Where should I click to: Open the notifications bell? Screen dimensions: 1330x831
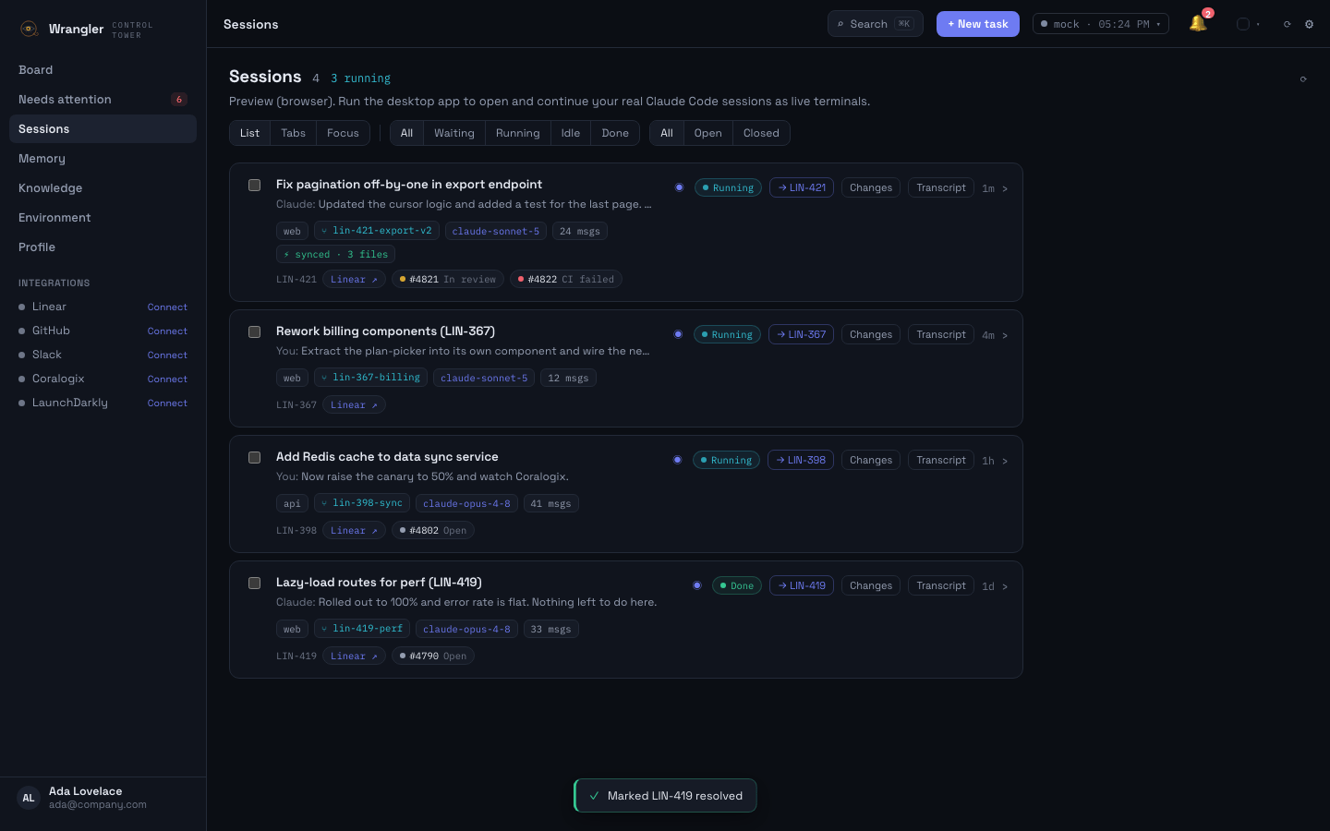click(1199, 24)
